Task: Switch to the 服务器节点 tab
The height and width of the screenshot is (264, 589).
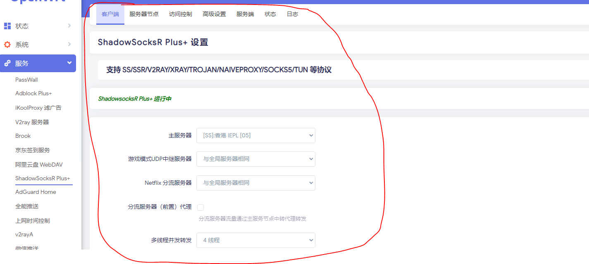Action: click(x=144, y=14)
